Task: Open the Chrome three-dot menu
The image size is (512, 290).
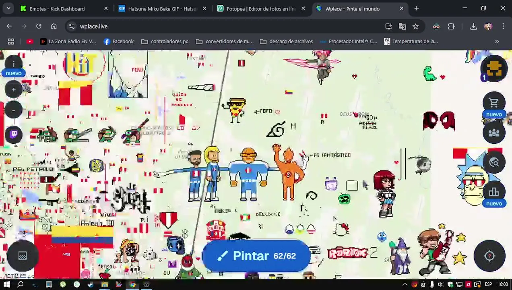Action: tap(503, 26)
